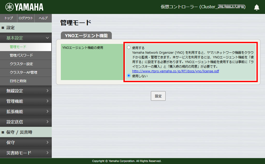Expand the 保守 menu section

pos(26,142)
